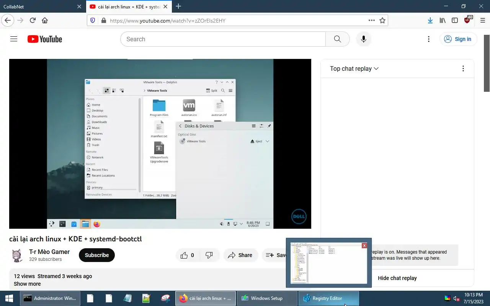Click Sign in button
Screen dimensions: 490x306
coord(458,39)
